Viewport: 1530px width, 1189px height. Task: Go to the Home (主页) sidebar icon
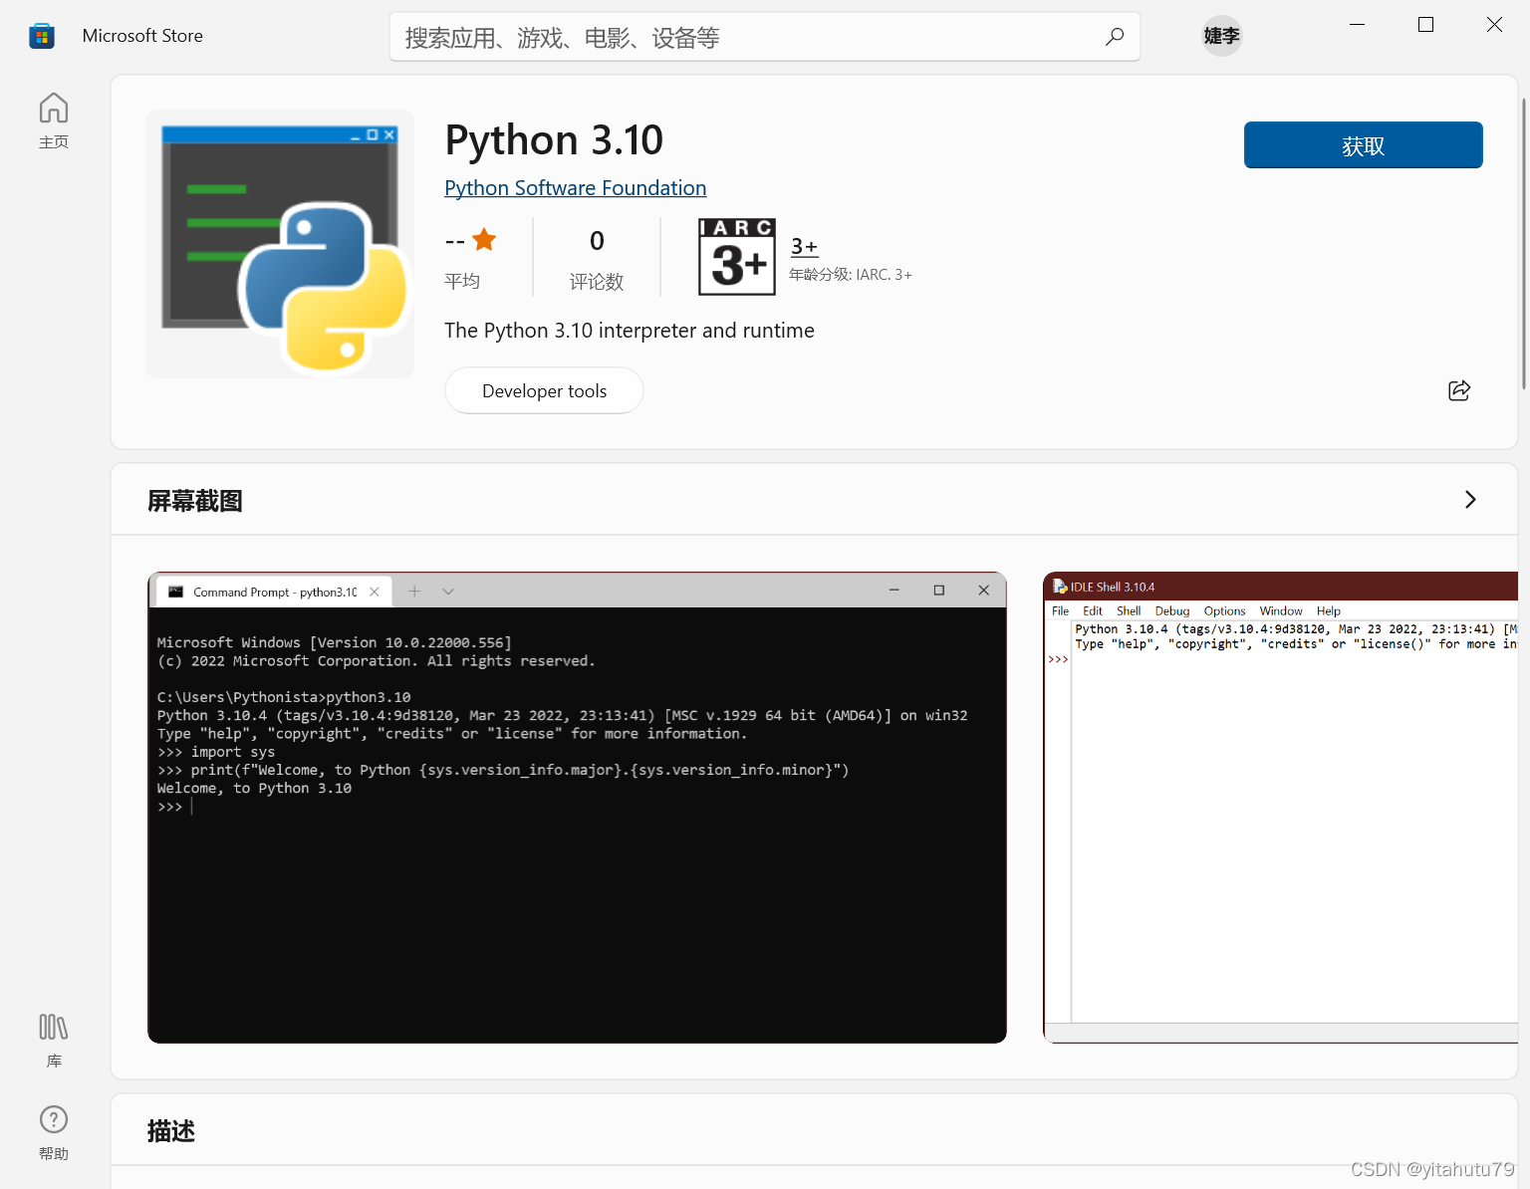pyautogui.click(x=54, y=120)
